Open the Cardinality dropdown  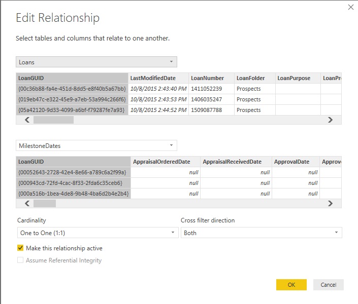97,233
